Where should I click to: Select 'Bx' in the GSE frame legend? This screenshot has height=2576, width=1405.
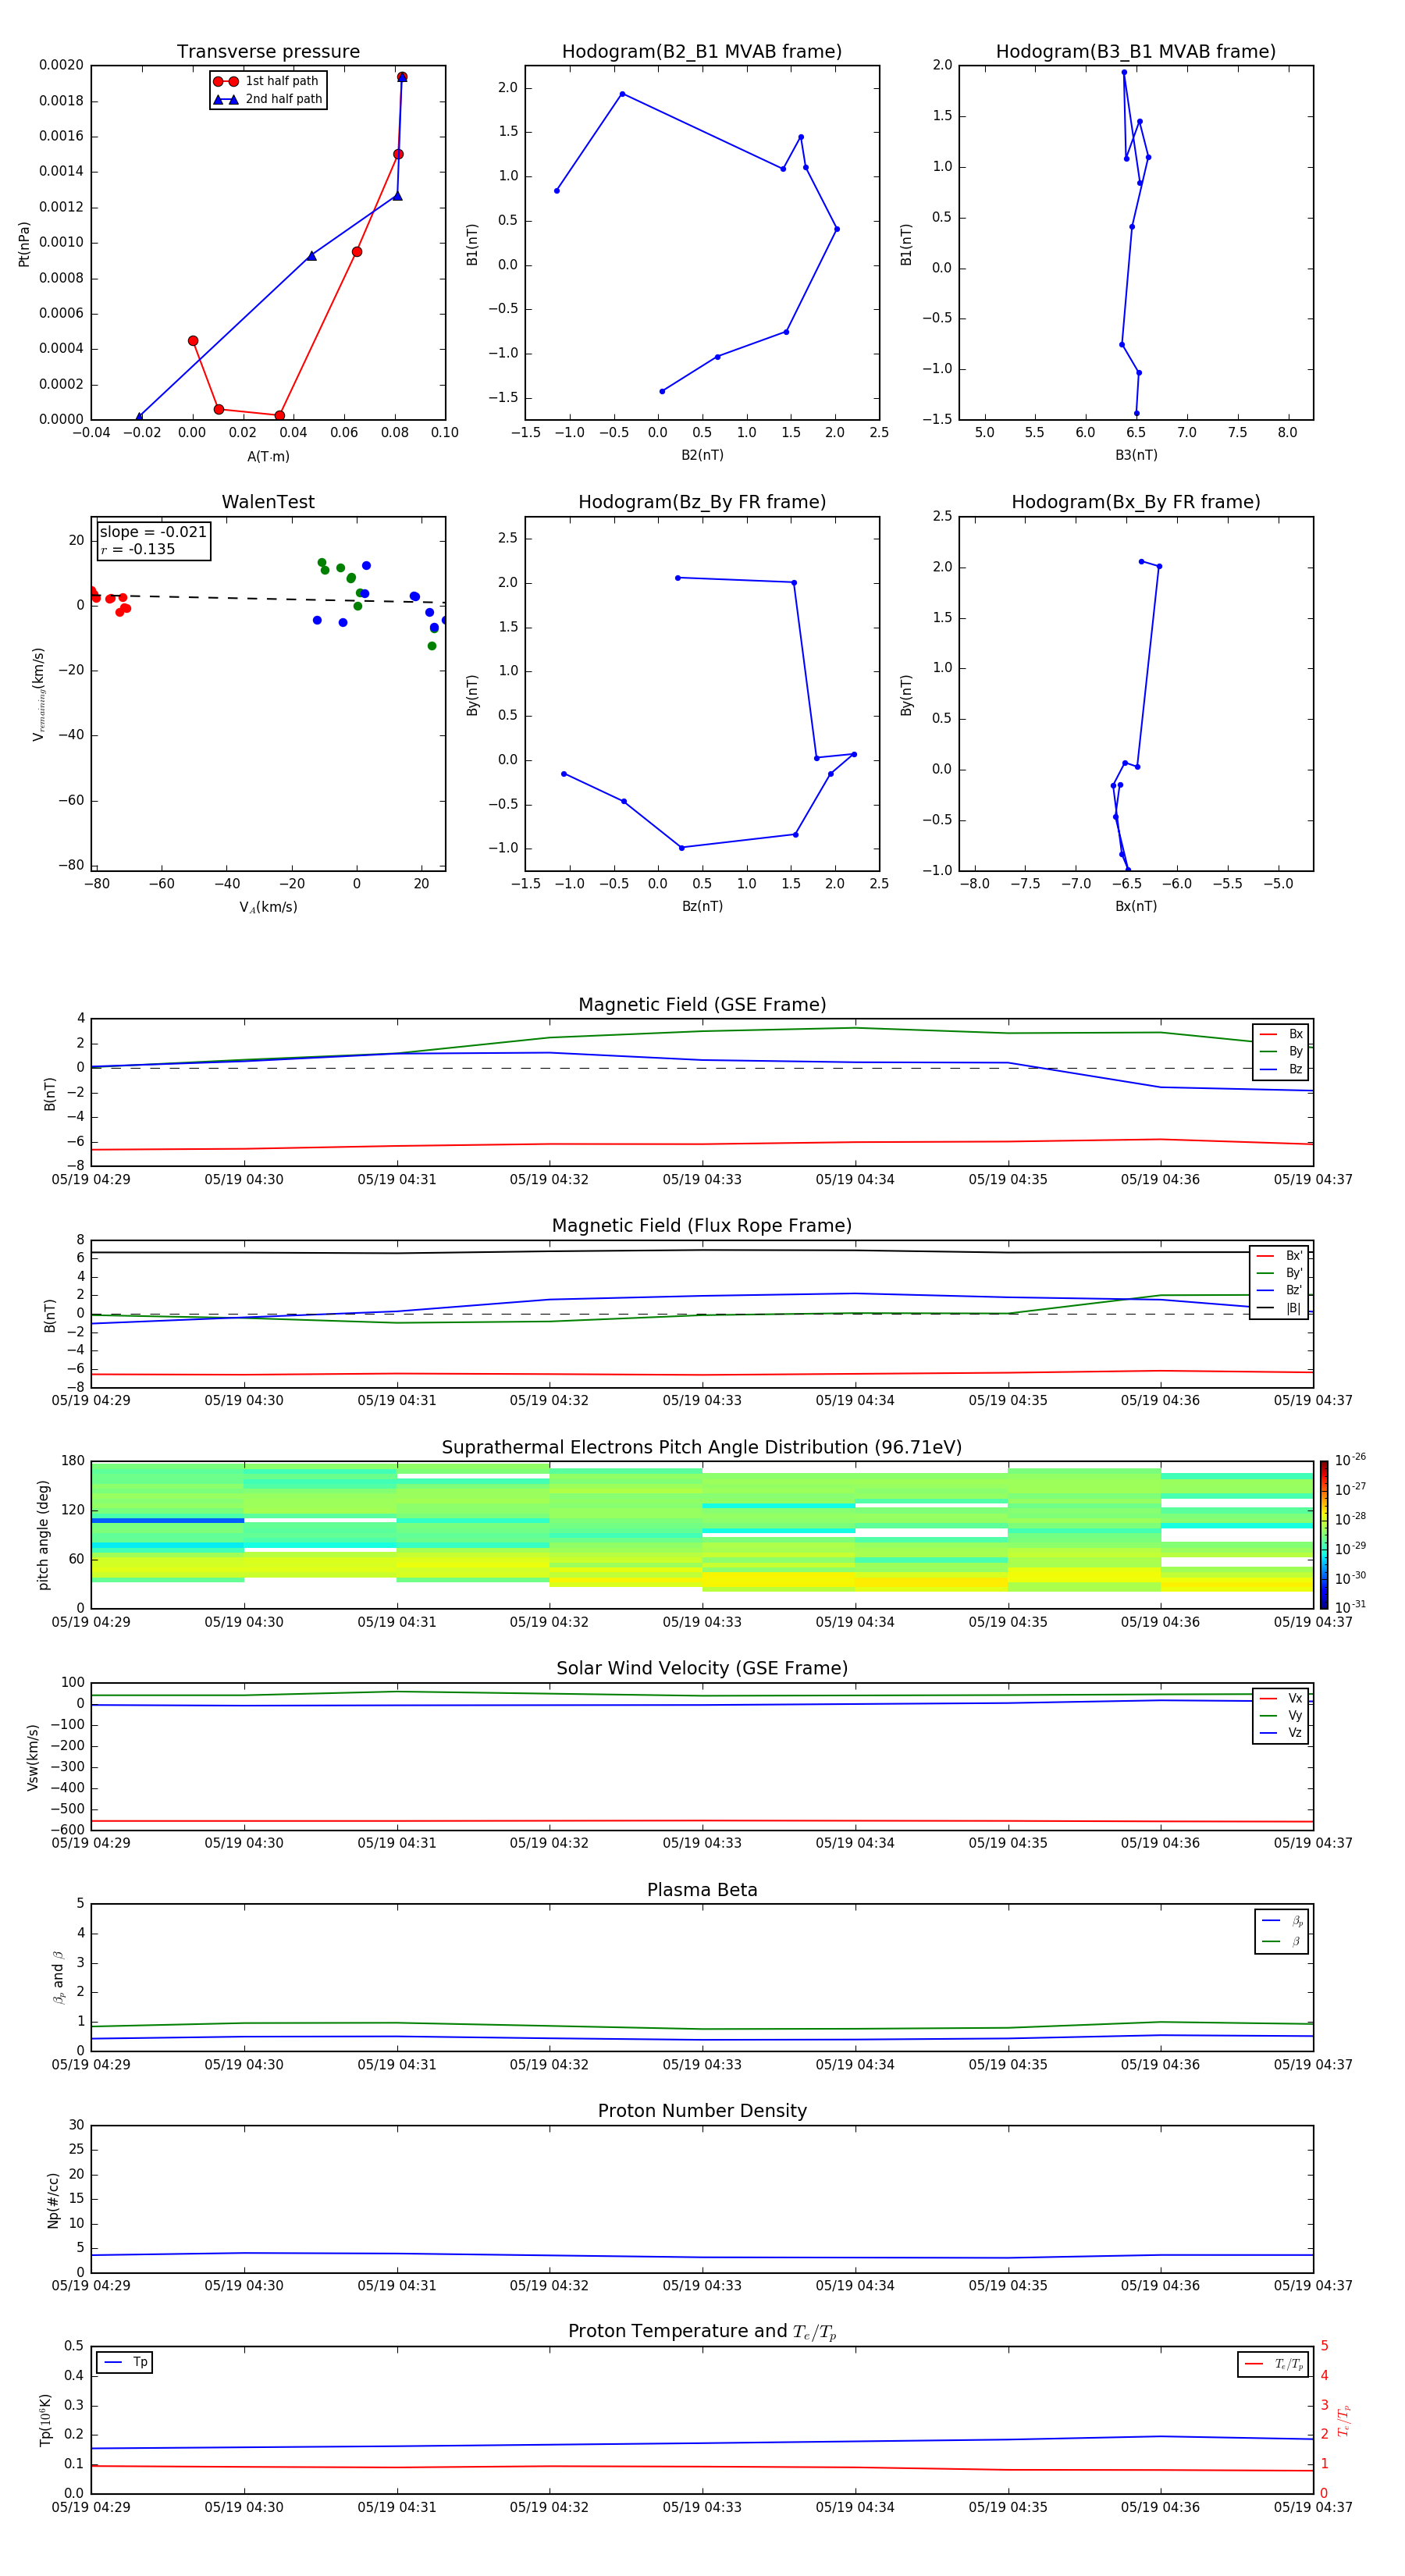coord(1282,1034)
